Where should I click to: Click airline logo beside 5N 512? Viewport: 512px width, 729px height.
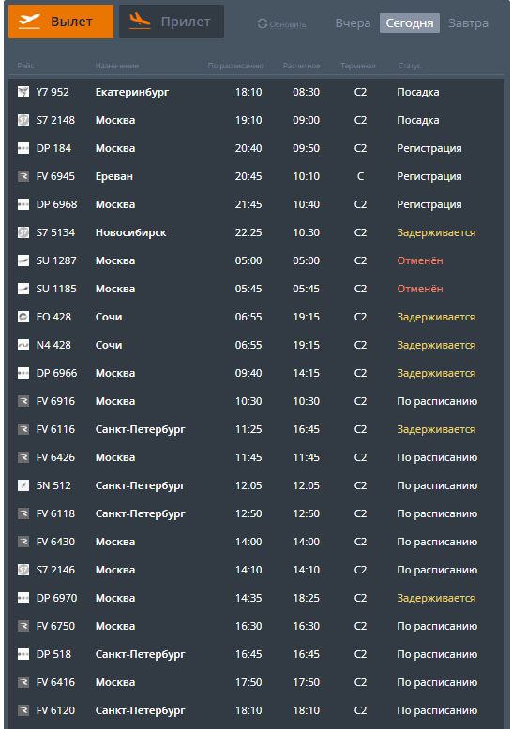coord(23,485)
